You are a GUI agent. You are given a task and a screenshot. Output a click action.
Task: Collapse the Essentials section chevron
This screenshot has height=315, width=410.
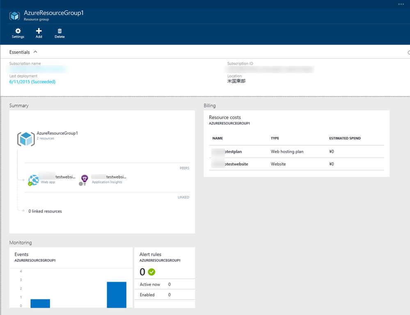(x=35, y=52)
